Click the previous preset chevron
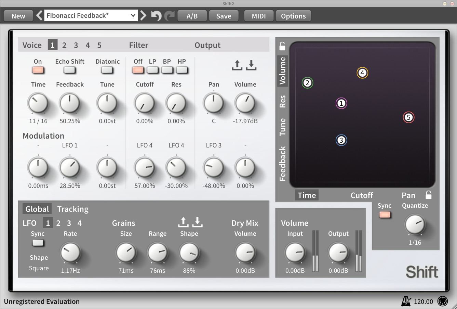 point(39,15)
